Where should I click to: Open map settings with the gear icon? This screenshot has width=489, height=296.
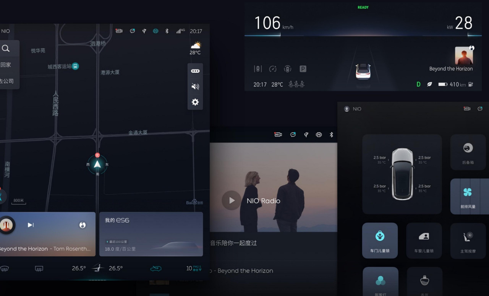click(x=195, y=102)
